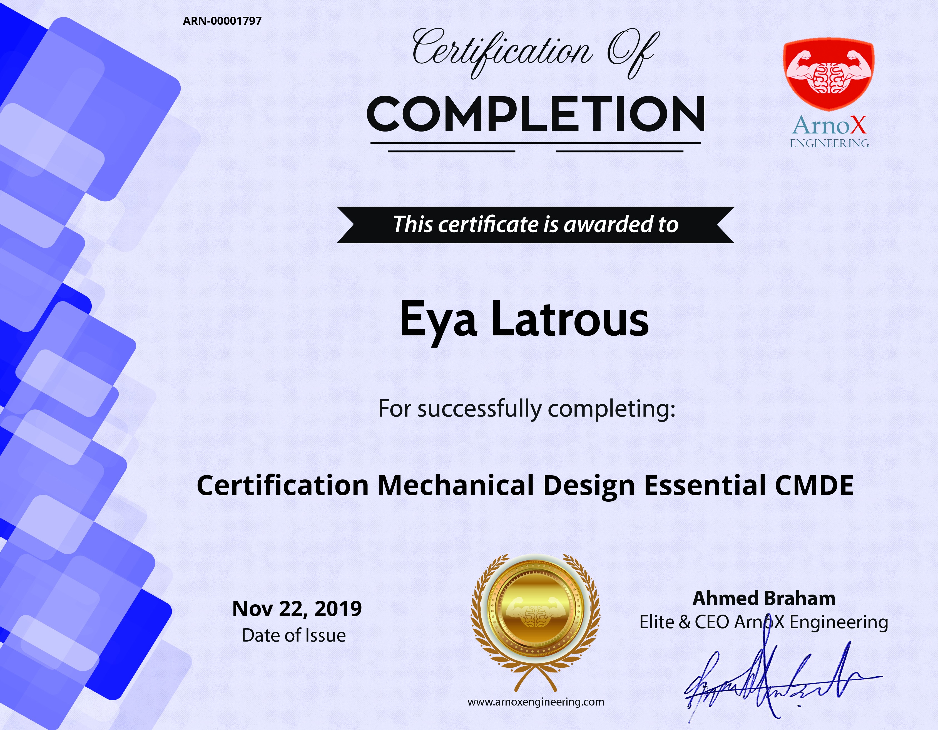The height and width of the screenshot is (730, 938).
Task: Select 'For successfully completing:' text
Action: pyautogui.click(x=527, y=409)
